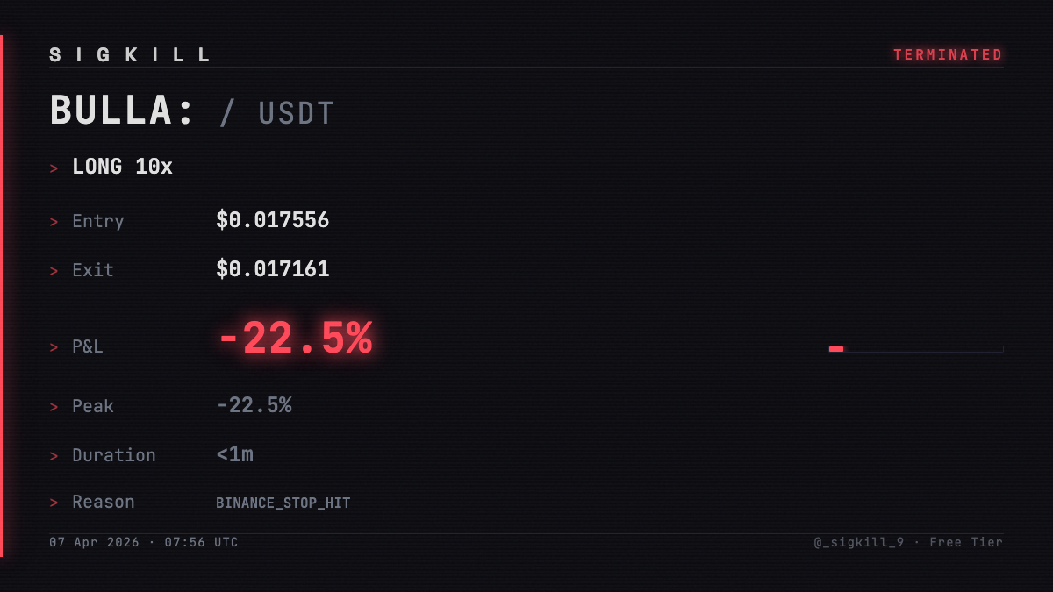The width and height of the screenshot is (1053, 592).
Task: Click the arrow marker before Duration
Action: 54,456
